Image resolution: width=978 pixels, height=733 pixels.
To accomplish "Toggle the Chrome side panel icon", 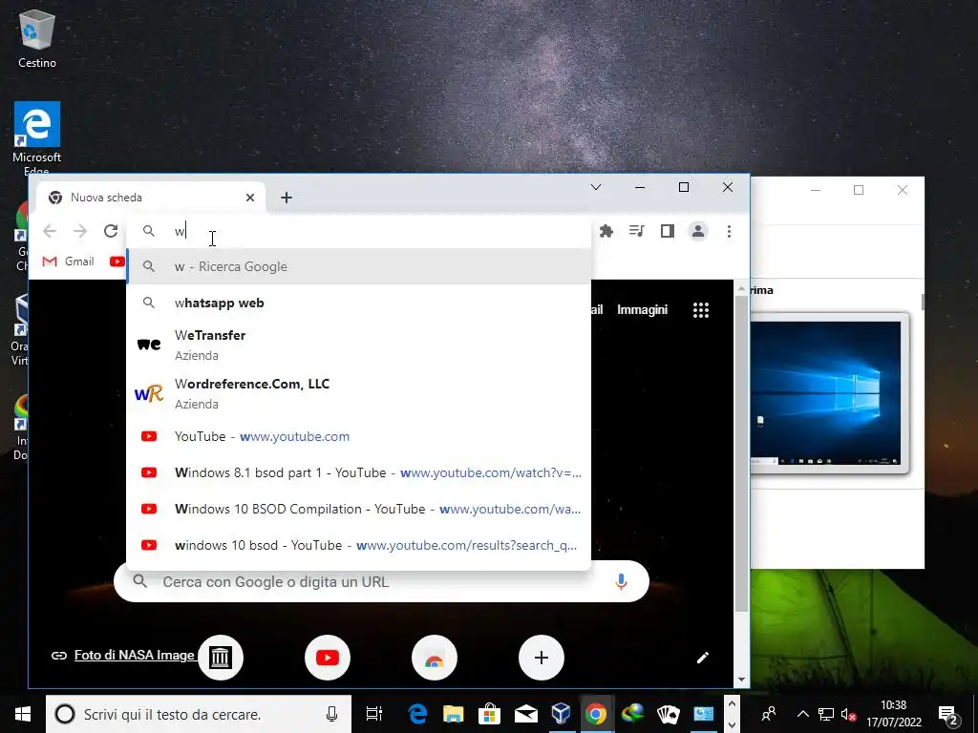I will point(668,231).
